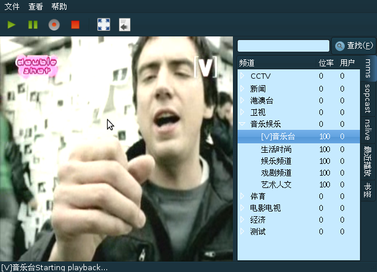Open the 文件 menu
Viewport: 377px width, 272px height.
pyautogui.click(x=12, y=6)
